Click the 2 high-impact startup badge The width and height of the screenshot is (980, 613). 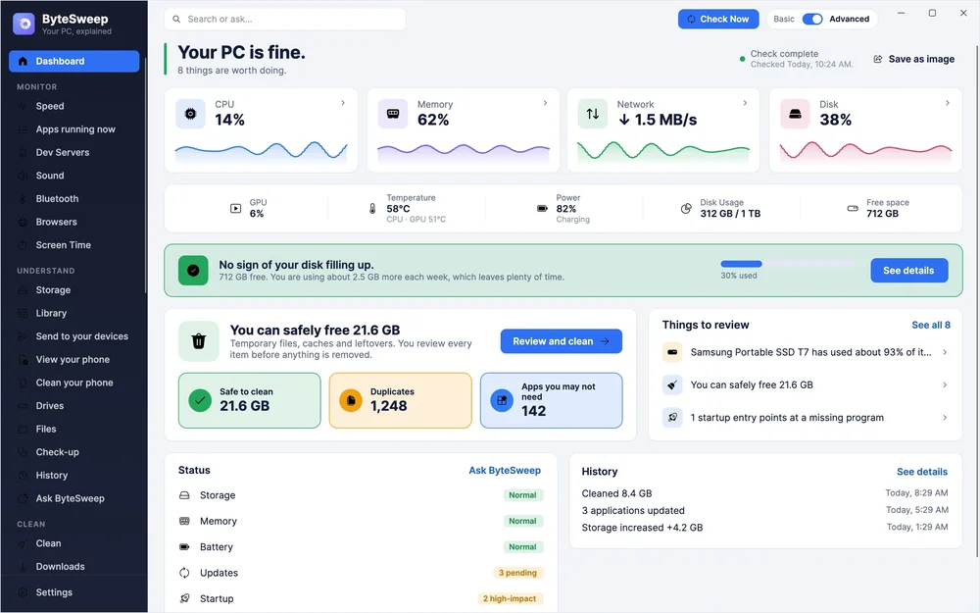coord(510,598)
